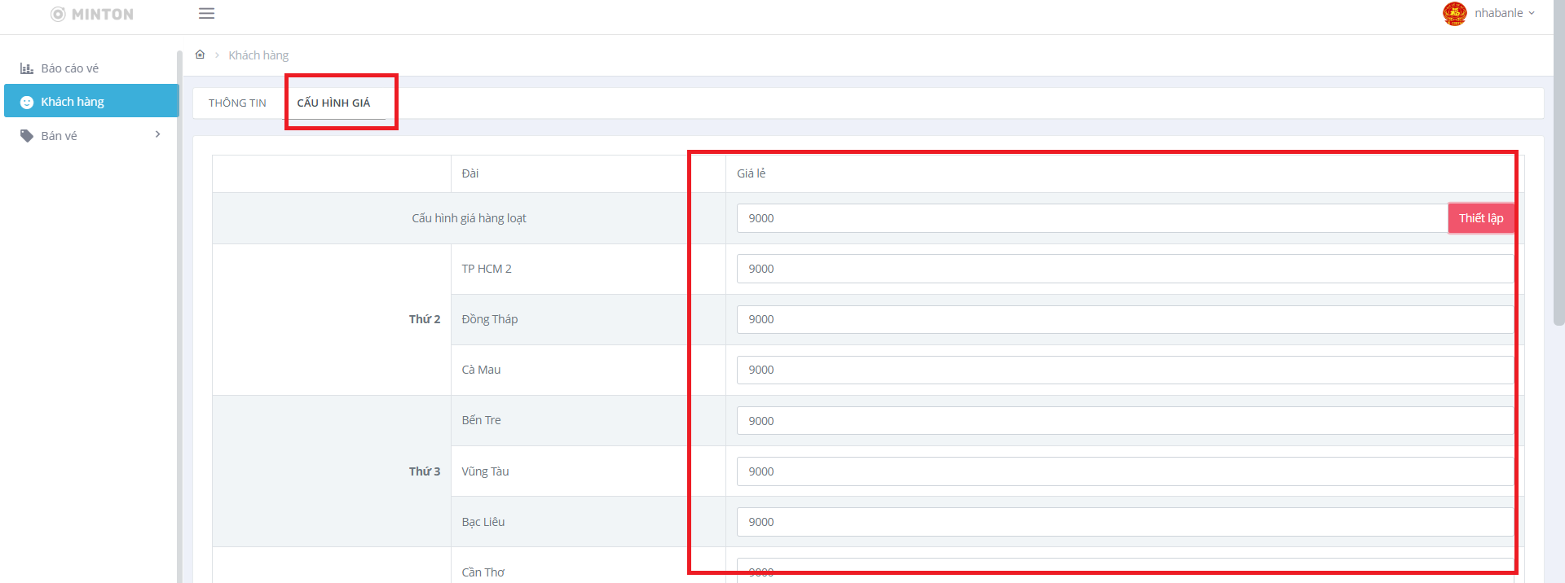This screenshot has height=583, width=1565.
Task: Click the nhabanle user avatar
Action: 1454,13
